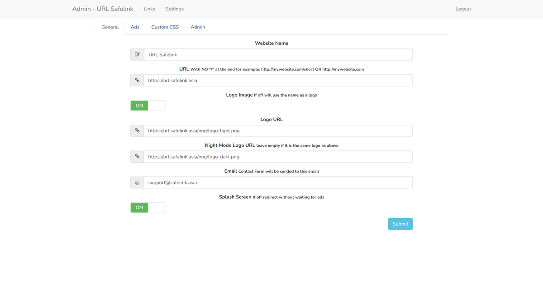543x291 pixels.
Task: Switch to the Ads tab
Action: tap(135, 27)
